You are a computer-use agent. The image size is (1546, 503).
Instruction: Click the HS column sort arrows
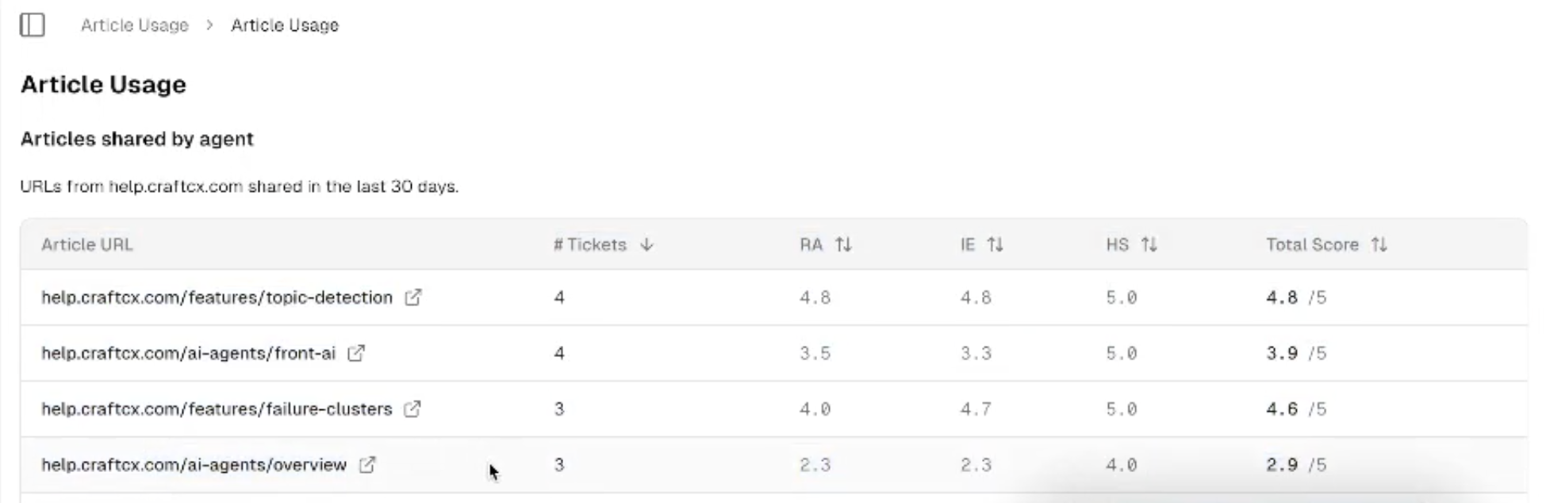click(1149, 245)
